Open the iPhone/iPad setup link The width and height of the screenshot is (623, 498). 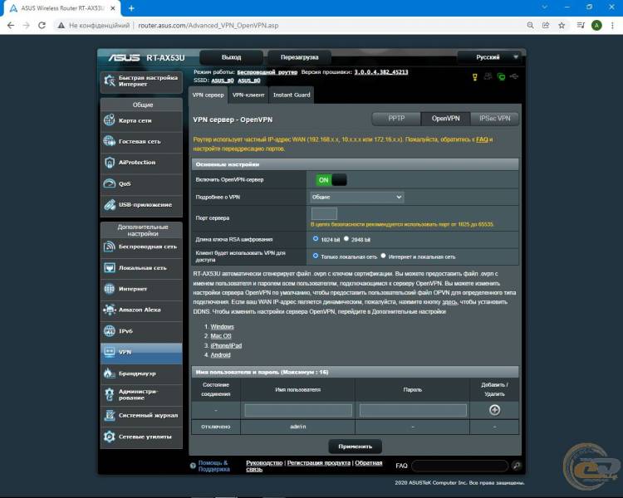[x=226, y=345]
